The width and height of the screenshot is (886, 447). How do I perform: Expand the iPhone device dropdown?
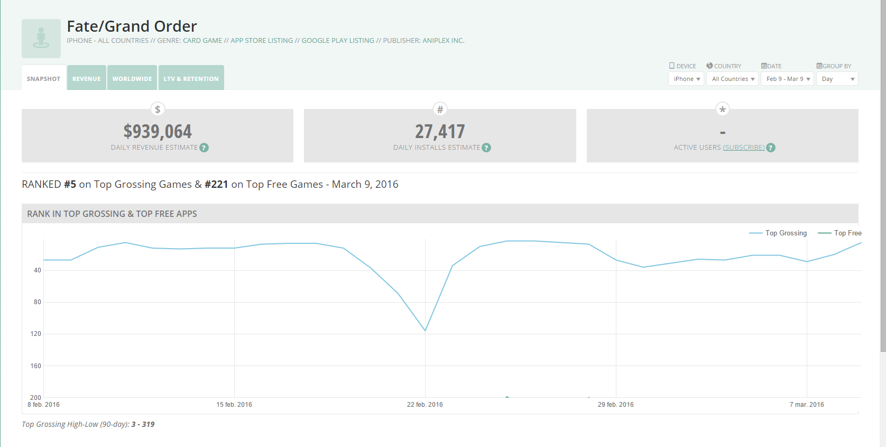point(686,79)
